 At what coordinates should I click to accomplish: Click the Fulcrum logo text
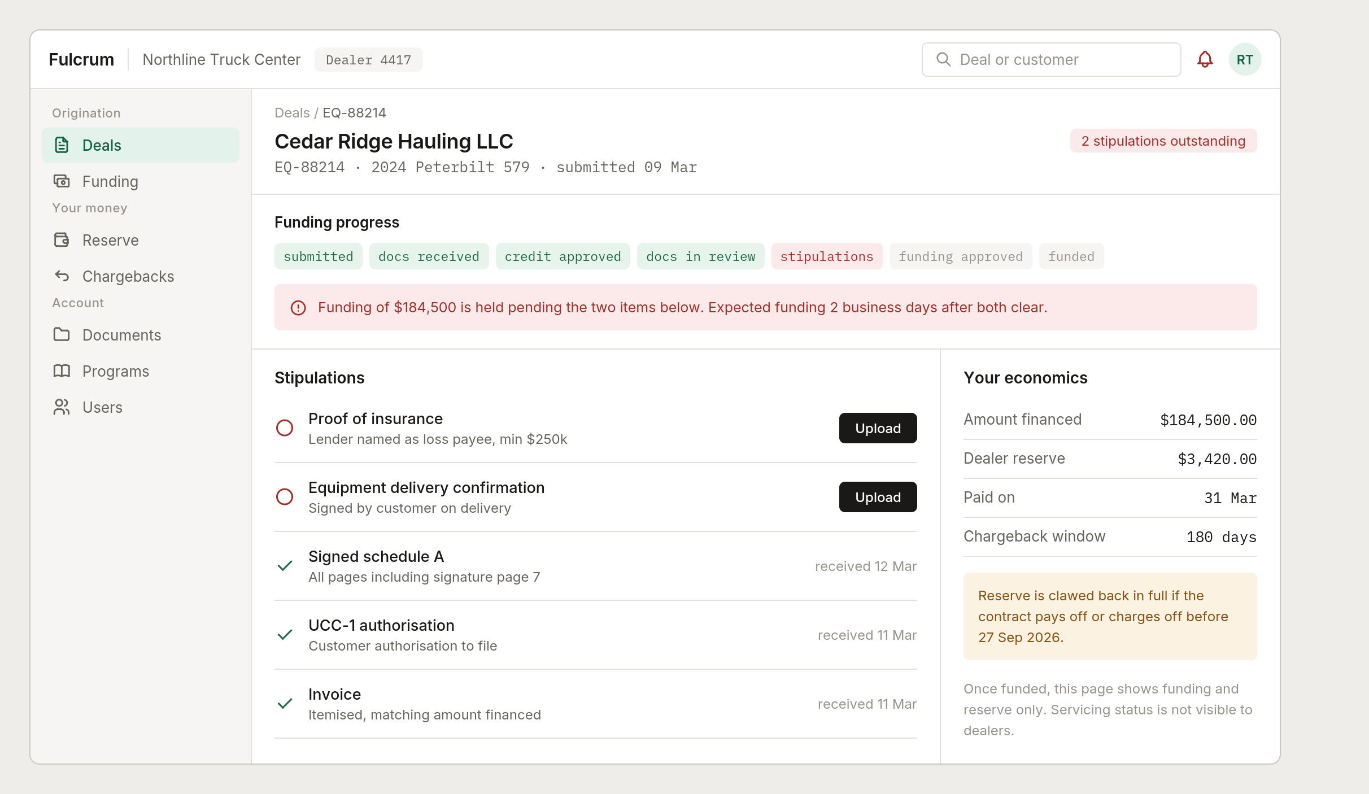[81, 59]
